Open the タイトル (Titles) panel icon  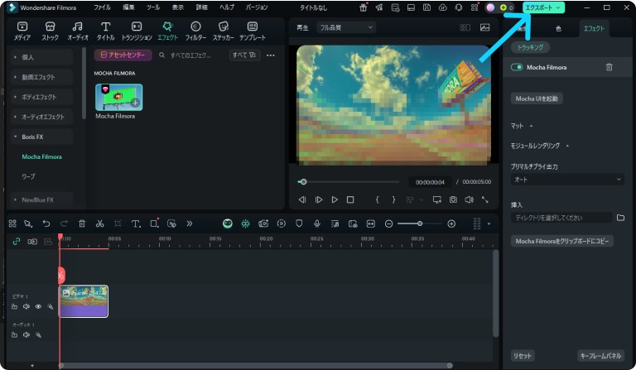point(105,31)
